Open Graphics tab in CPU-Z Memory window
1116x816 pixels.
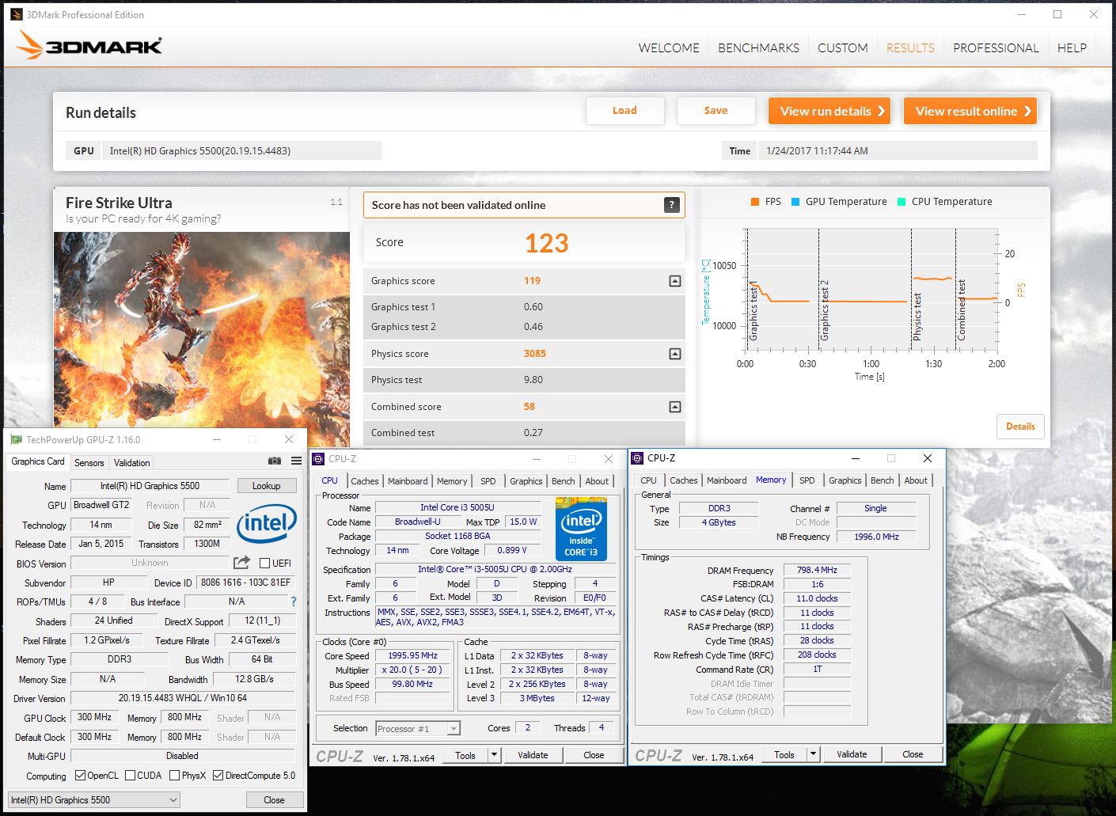tap(845, 480)
